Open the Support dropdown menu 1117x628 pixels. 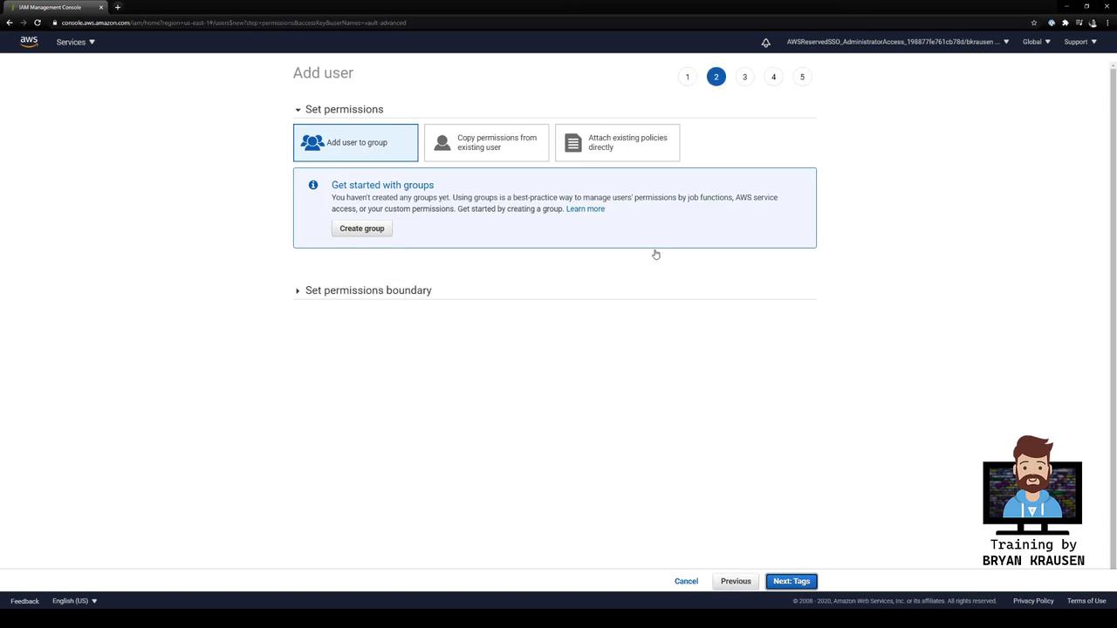point(1080,42)
